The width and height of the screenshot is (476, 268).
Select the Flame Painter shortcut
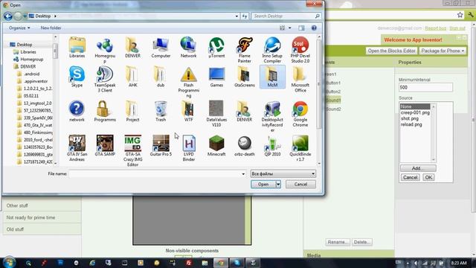(245, 50)
